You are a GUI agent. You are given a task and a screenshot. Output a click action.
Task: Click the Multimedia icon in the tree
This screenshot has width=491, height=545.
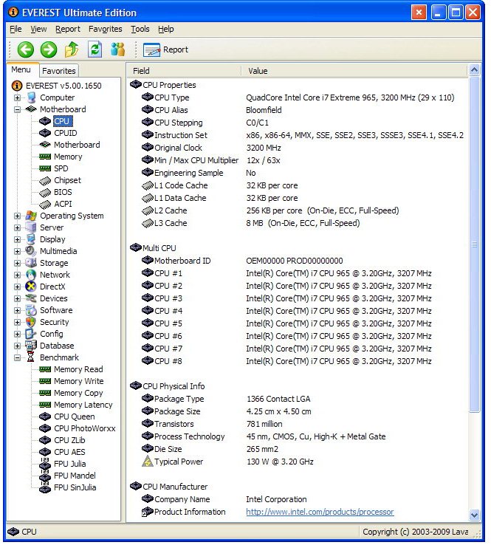click(x=31, y=251)
